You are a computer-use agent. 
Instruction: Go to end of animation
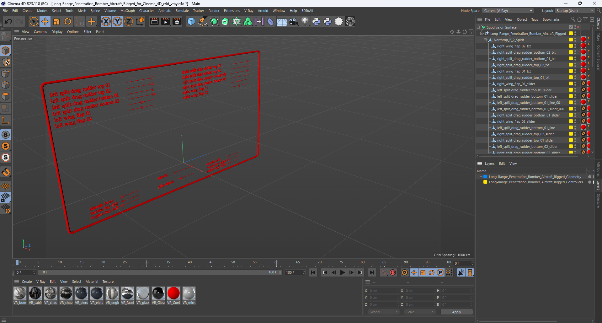coord(372,272)
